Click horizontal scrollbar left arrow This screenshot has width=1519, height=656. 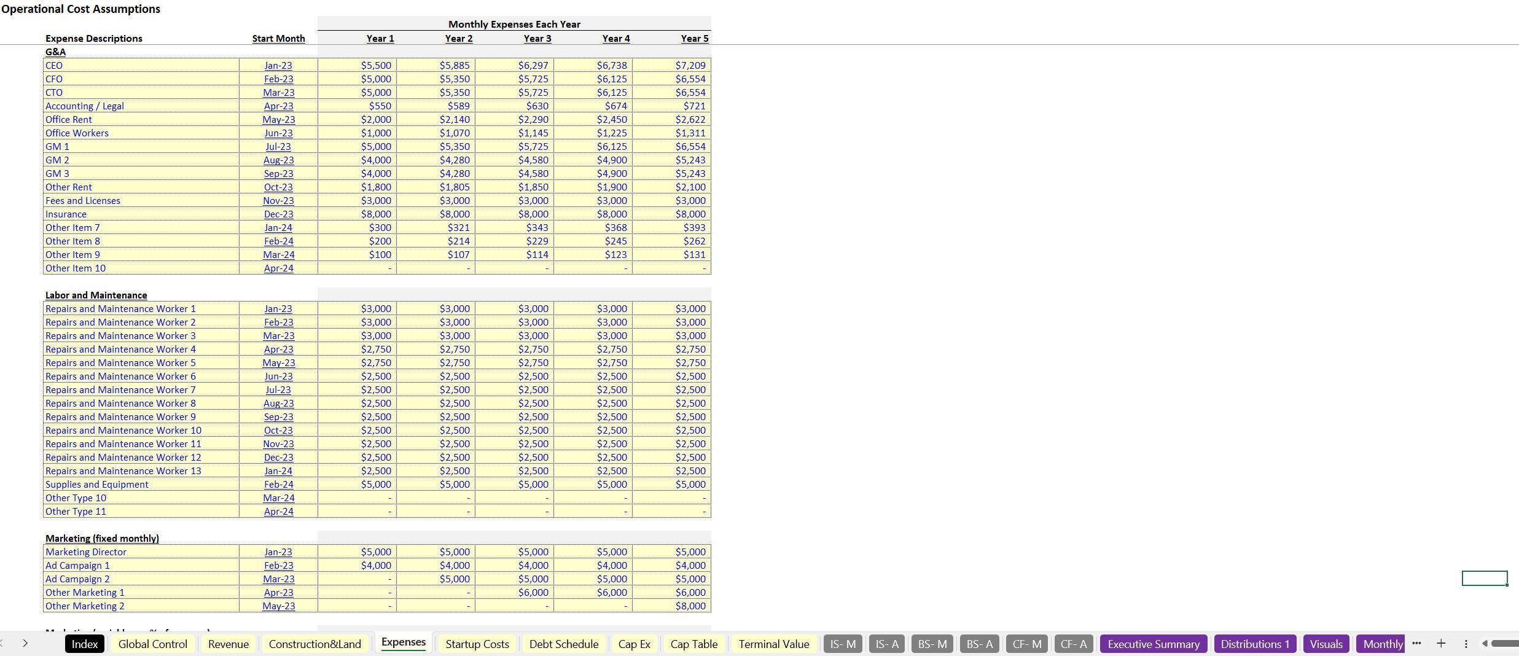(1485, 644)
